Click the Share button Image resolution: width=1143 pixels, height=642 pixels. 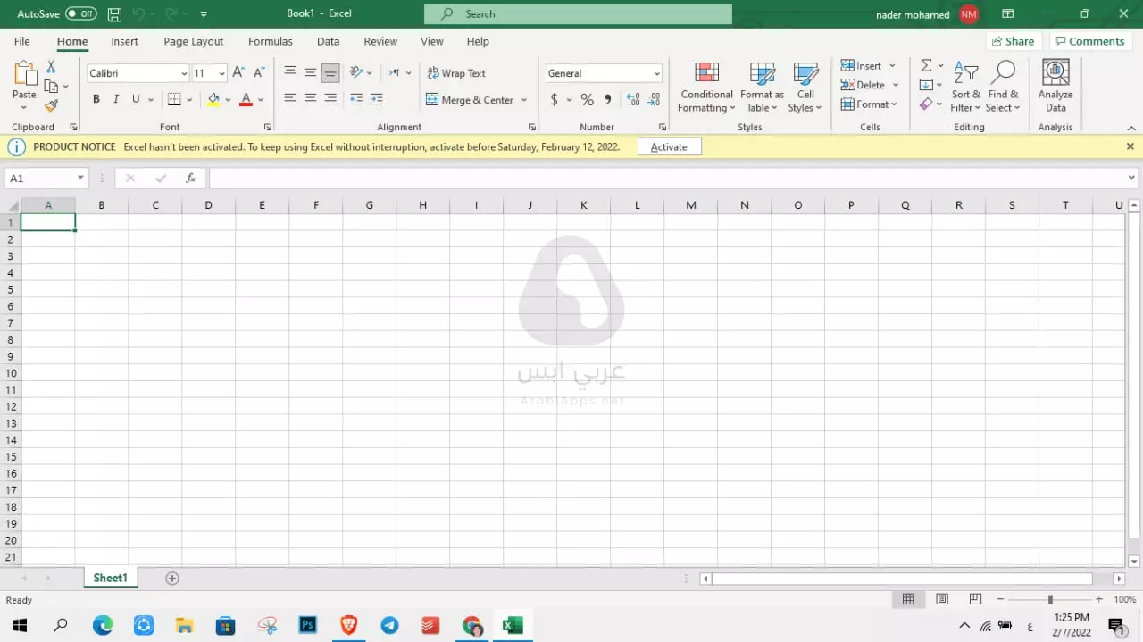pos(1012,41)
